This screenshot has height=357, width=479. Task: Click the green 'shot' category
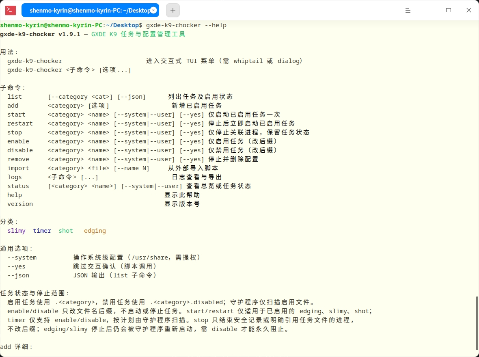(66, 231)
